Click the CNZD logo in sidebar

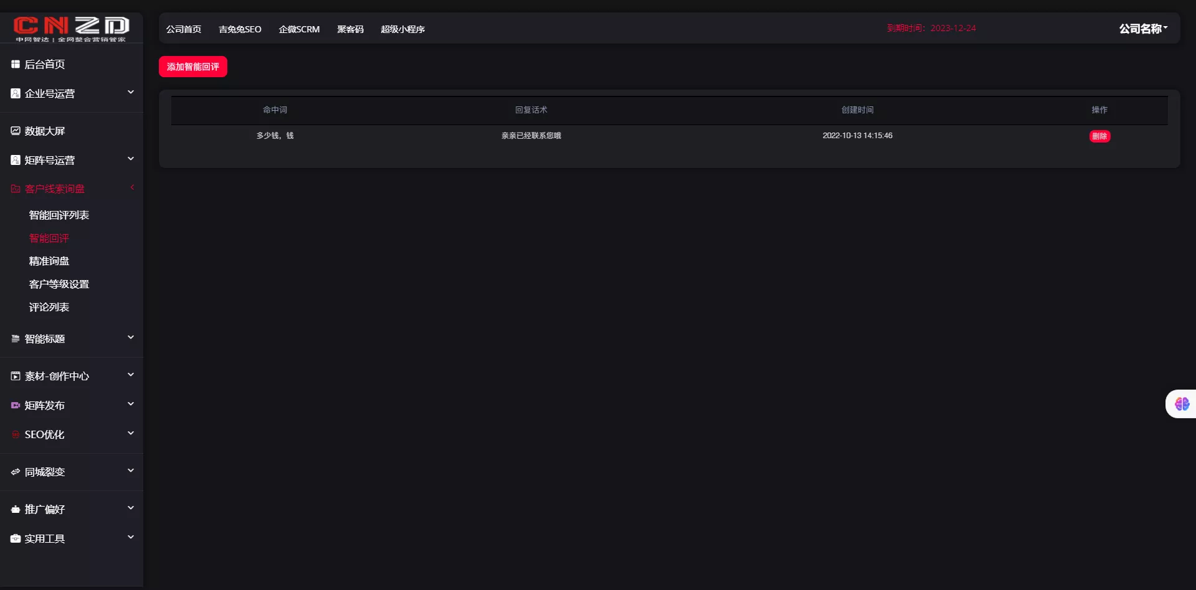71,28
